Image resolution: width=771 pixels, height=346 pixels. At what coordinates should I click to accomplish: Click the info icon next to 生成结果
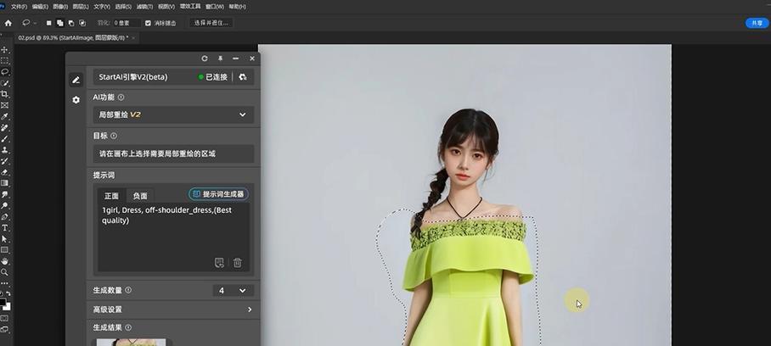coord(128,327)
